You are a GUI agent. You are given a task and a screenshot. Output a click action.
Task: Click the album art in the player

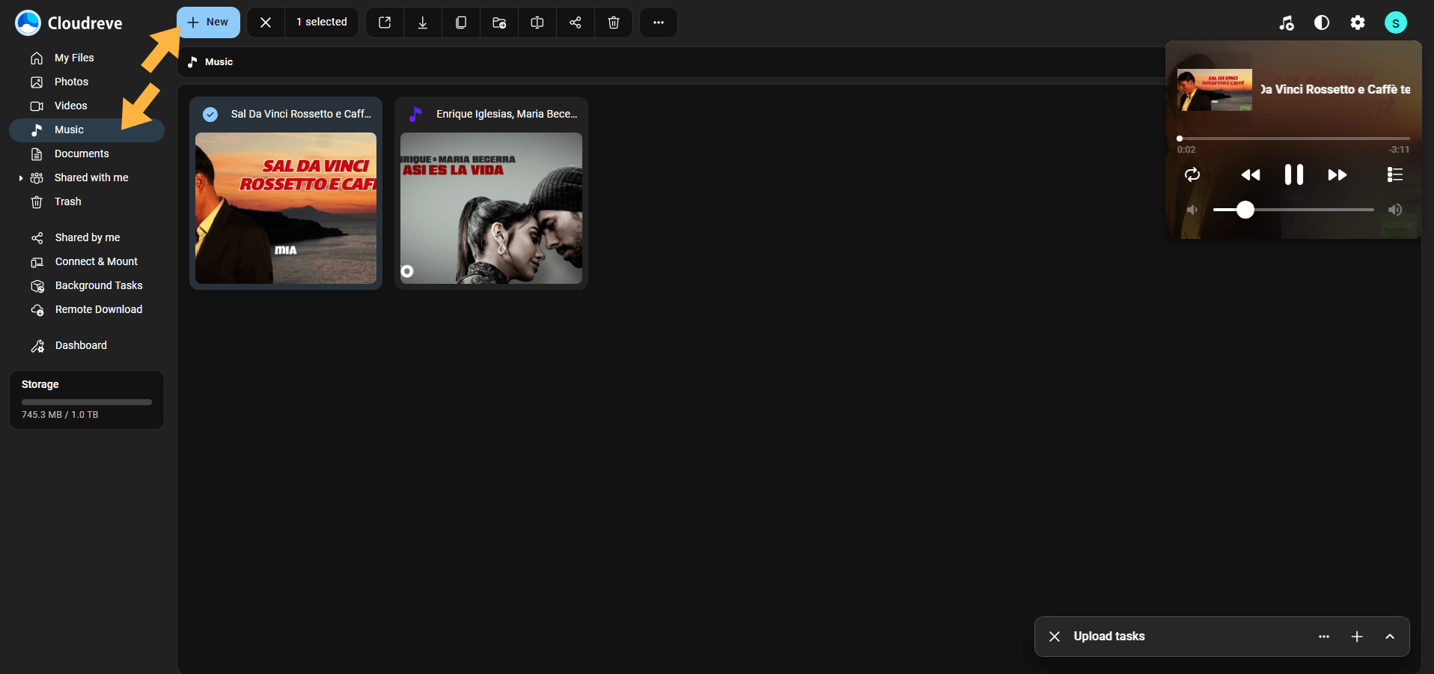(x=1215, y=90)
